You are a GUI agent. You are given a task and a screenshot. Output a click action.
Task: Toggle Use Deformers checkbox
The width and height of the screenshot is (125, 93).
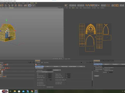(66, 84)
